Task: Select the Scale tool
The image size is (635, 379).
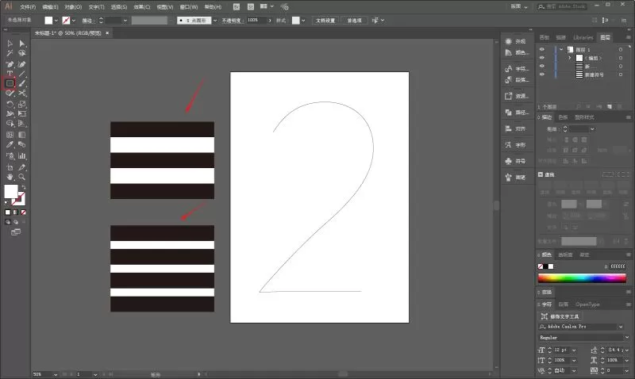Action: pyautogui.click(x=22, y=105)
